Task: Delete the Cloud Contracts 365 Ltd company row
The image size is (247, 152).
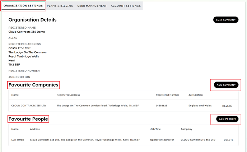Action: click(x=227, y=106)
